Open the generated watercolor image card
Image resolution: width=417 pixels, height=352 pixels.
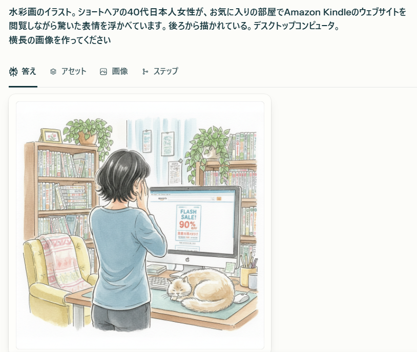140,225
